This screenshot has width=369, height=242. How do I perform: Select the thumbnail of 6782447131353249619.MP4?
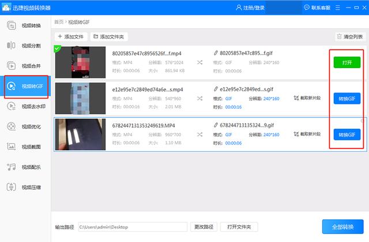coord(81,135)
